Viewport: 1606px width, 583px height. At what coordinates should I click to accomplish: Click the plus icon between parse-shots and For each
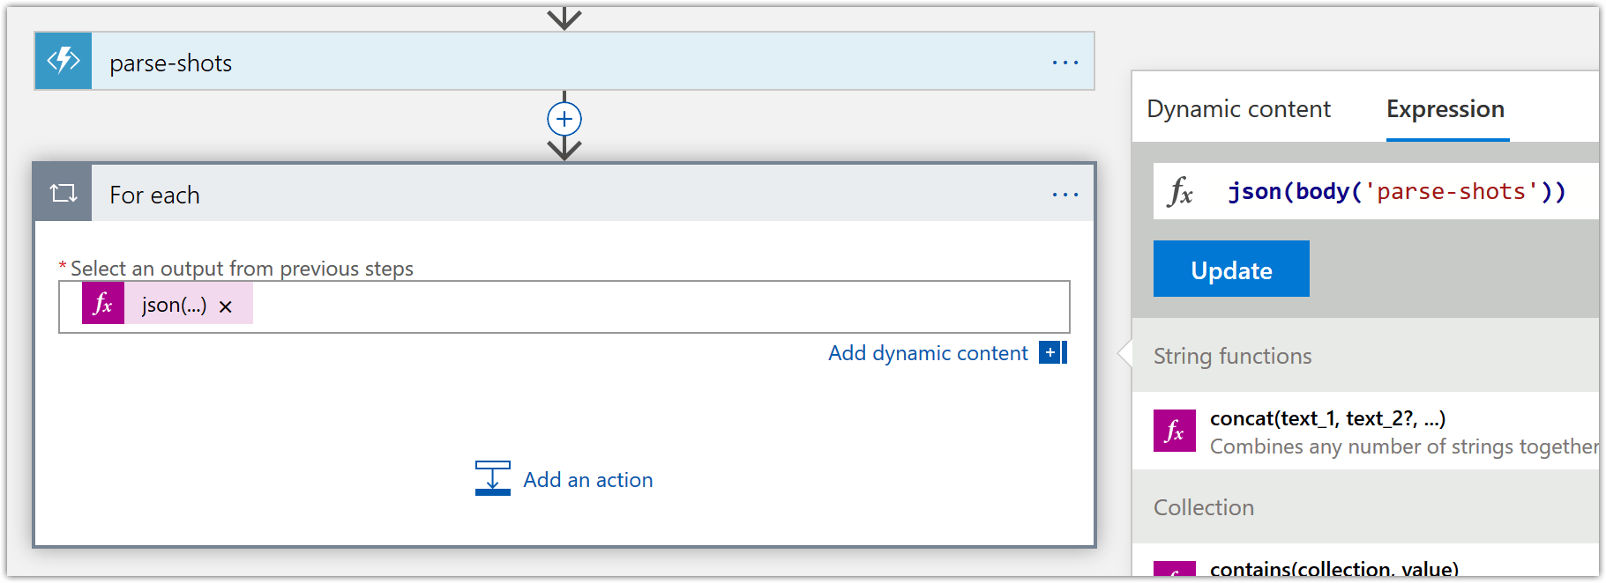click(x=564, y=118)
